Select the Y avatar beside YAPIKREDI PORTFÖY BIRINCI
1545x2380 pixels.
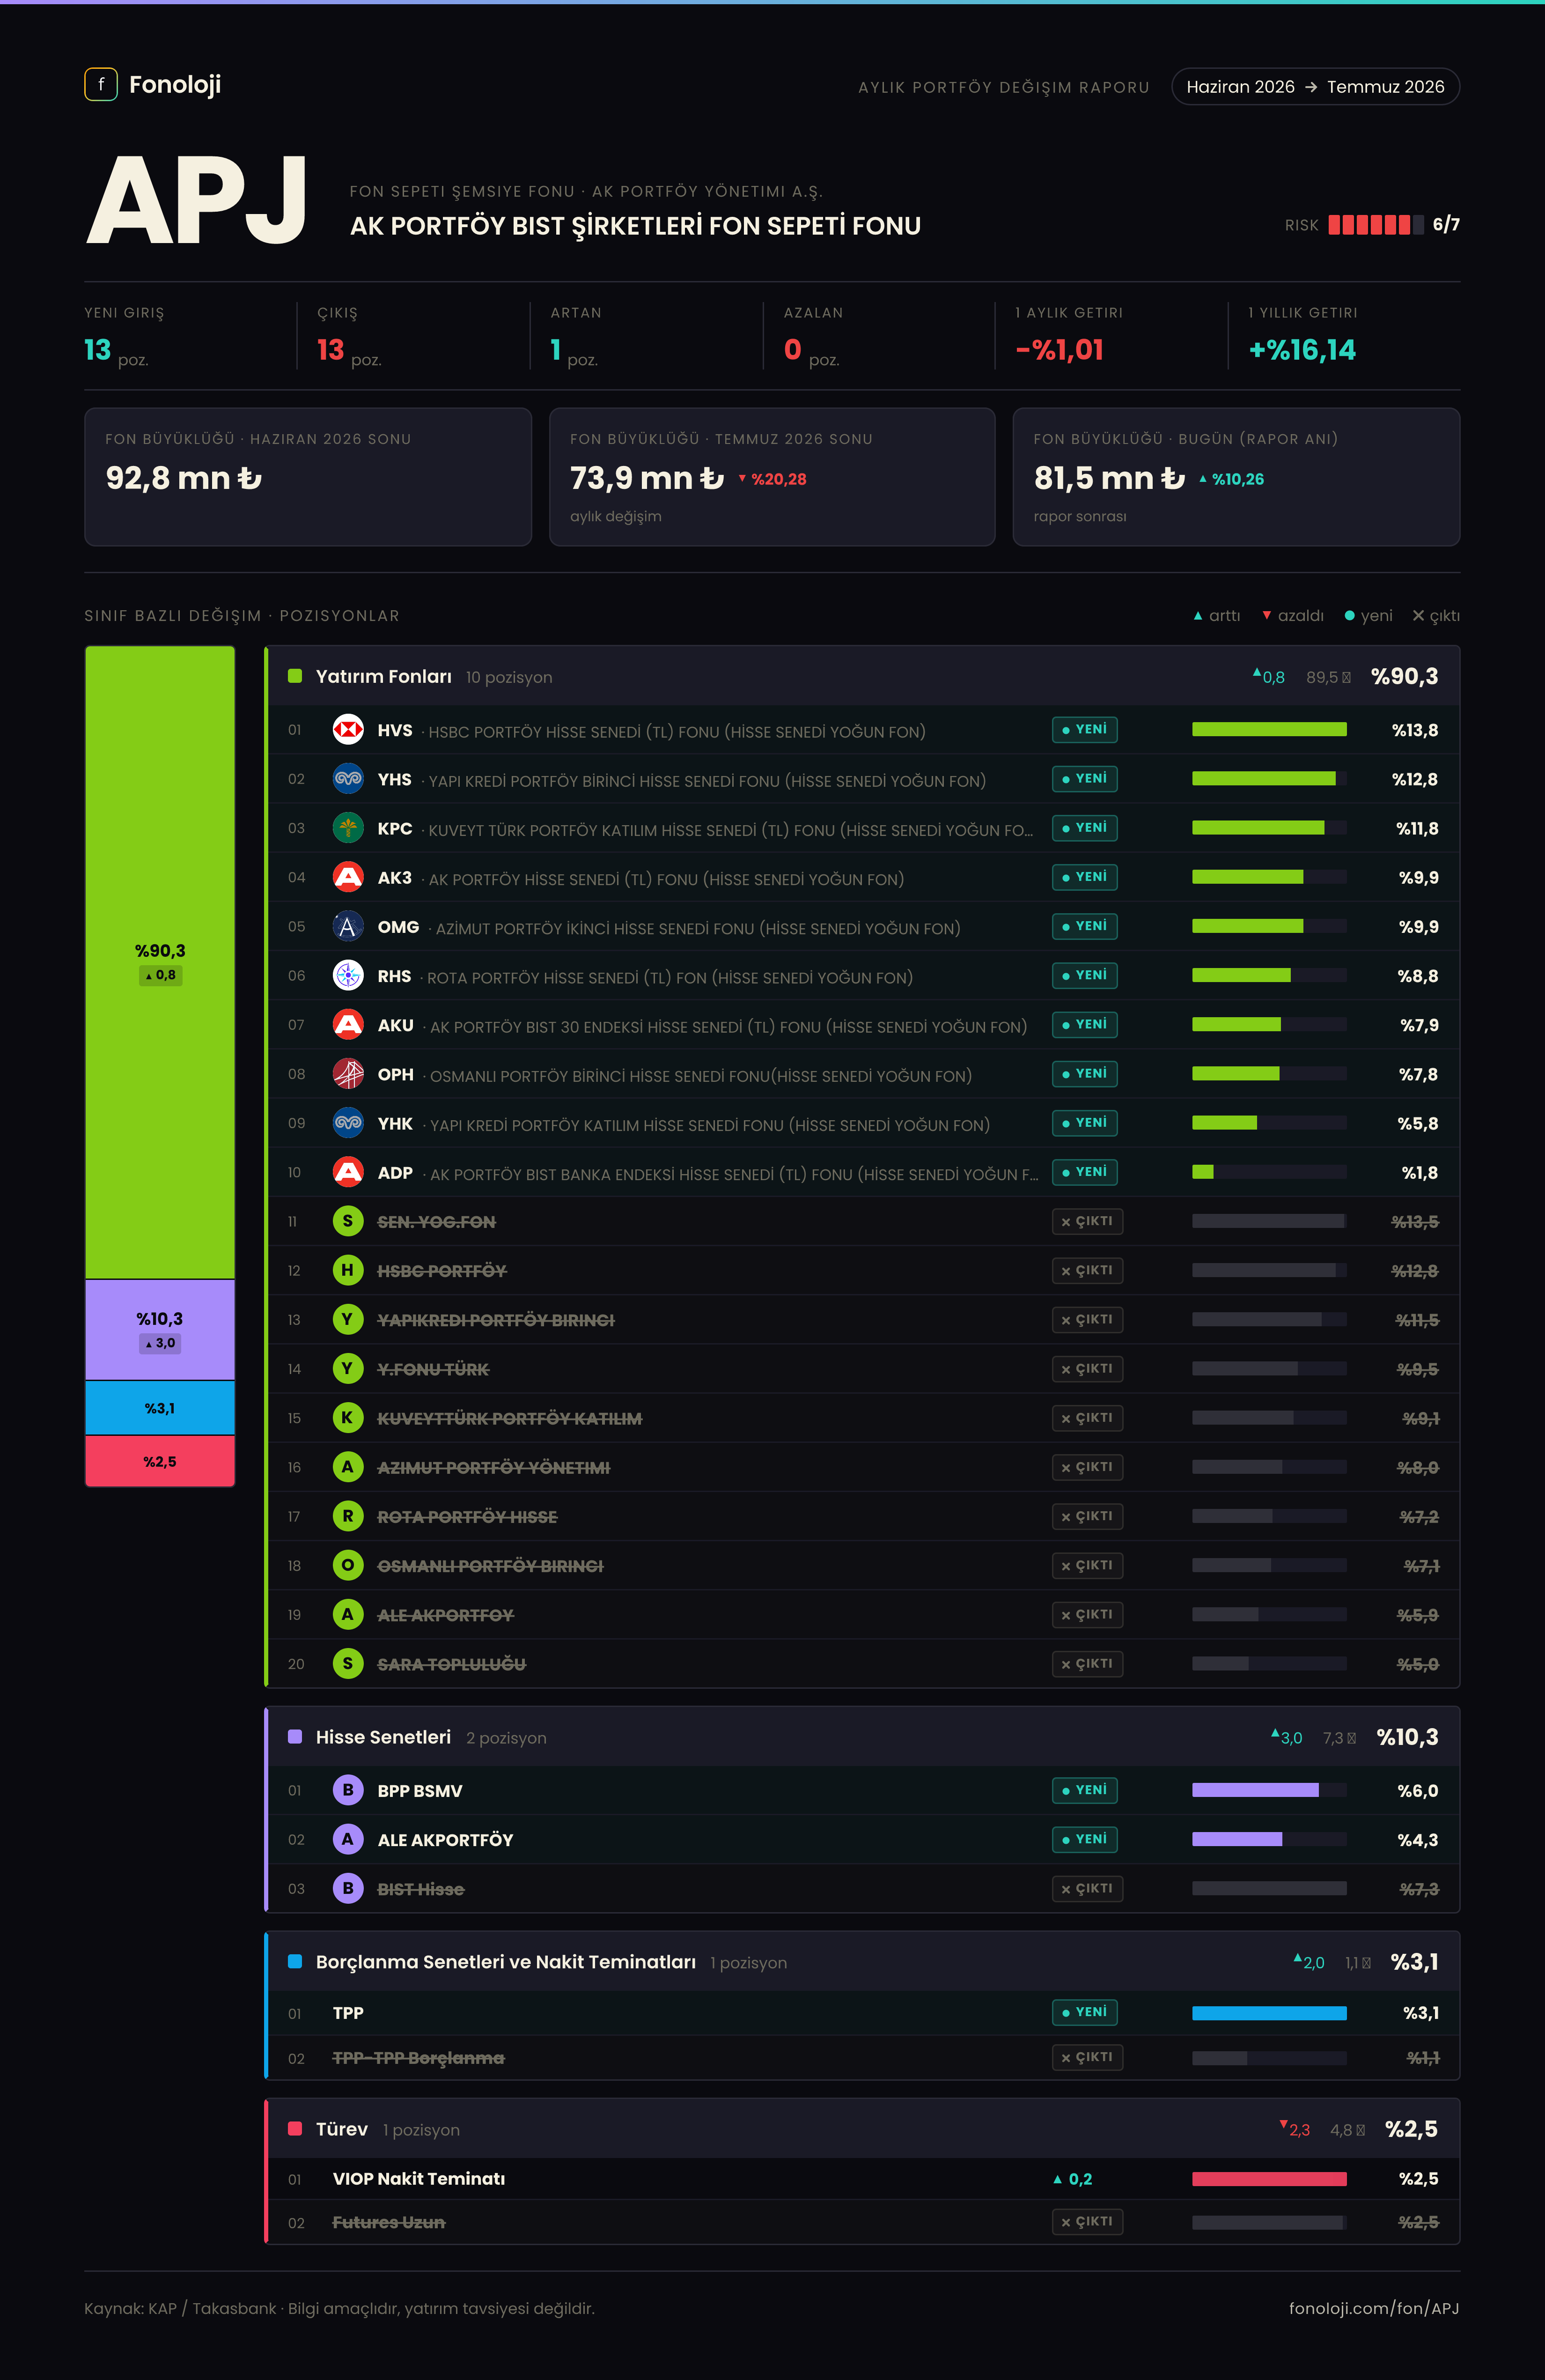348,1319
